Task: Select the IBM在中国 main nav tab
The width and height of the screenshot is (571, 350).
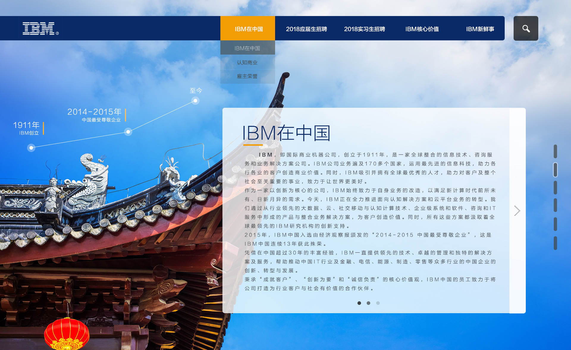Action: coord(248,28)
